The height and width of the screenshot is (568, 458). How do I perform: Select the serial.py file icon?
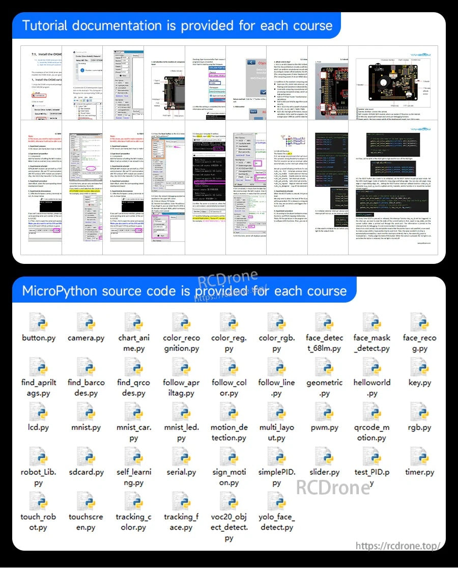click(x=182, y=456)
